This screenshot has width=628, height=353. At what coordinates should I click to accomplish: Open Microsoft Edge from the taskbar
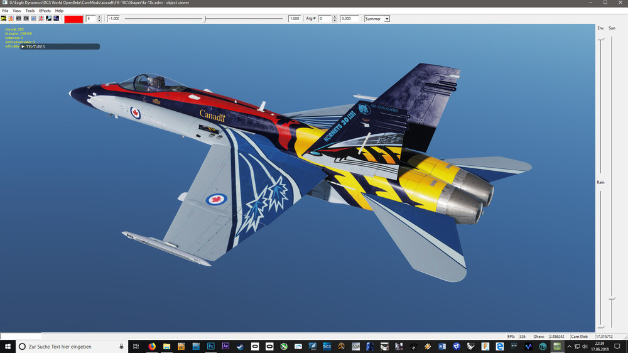coord(499,347)
